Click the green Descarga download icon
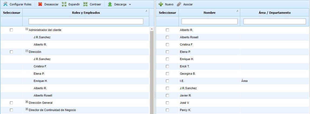Viewport: 310px width, 114px height. (x=110, y=4)
